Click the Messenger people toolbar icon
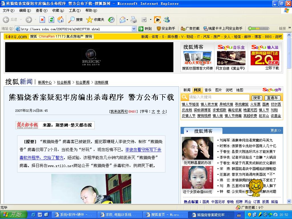 [x=167, y=20]
